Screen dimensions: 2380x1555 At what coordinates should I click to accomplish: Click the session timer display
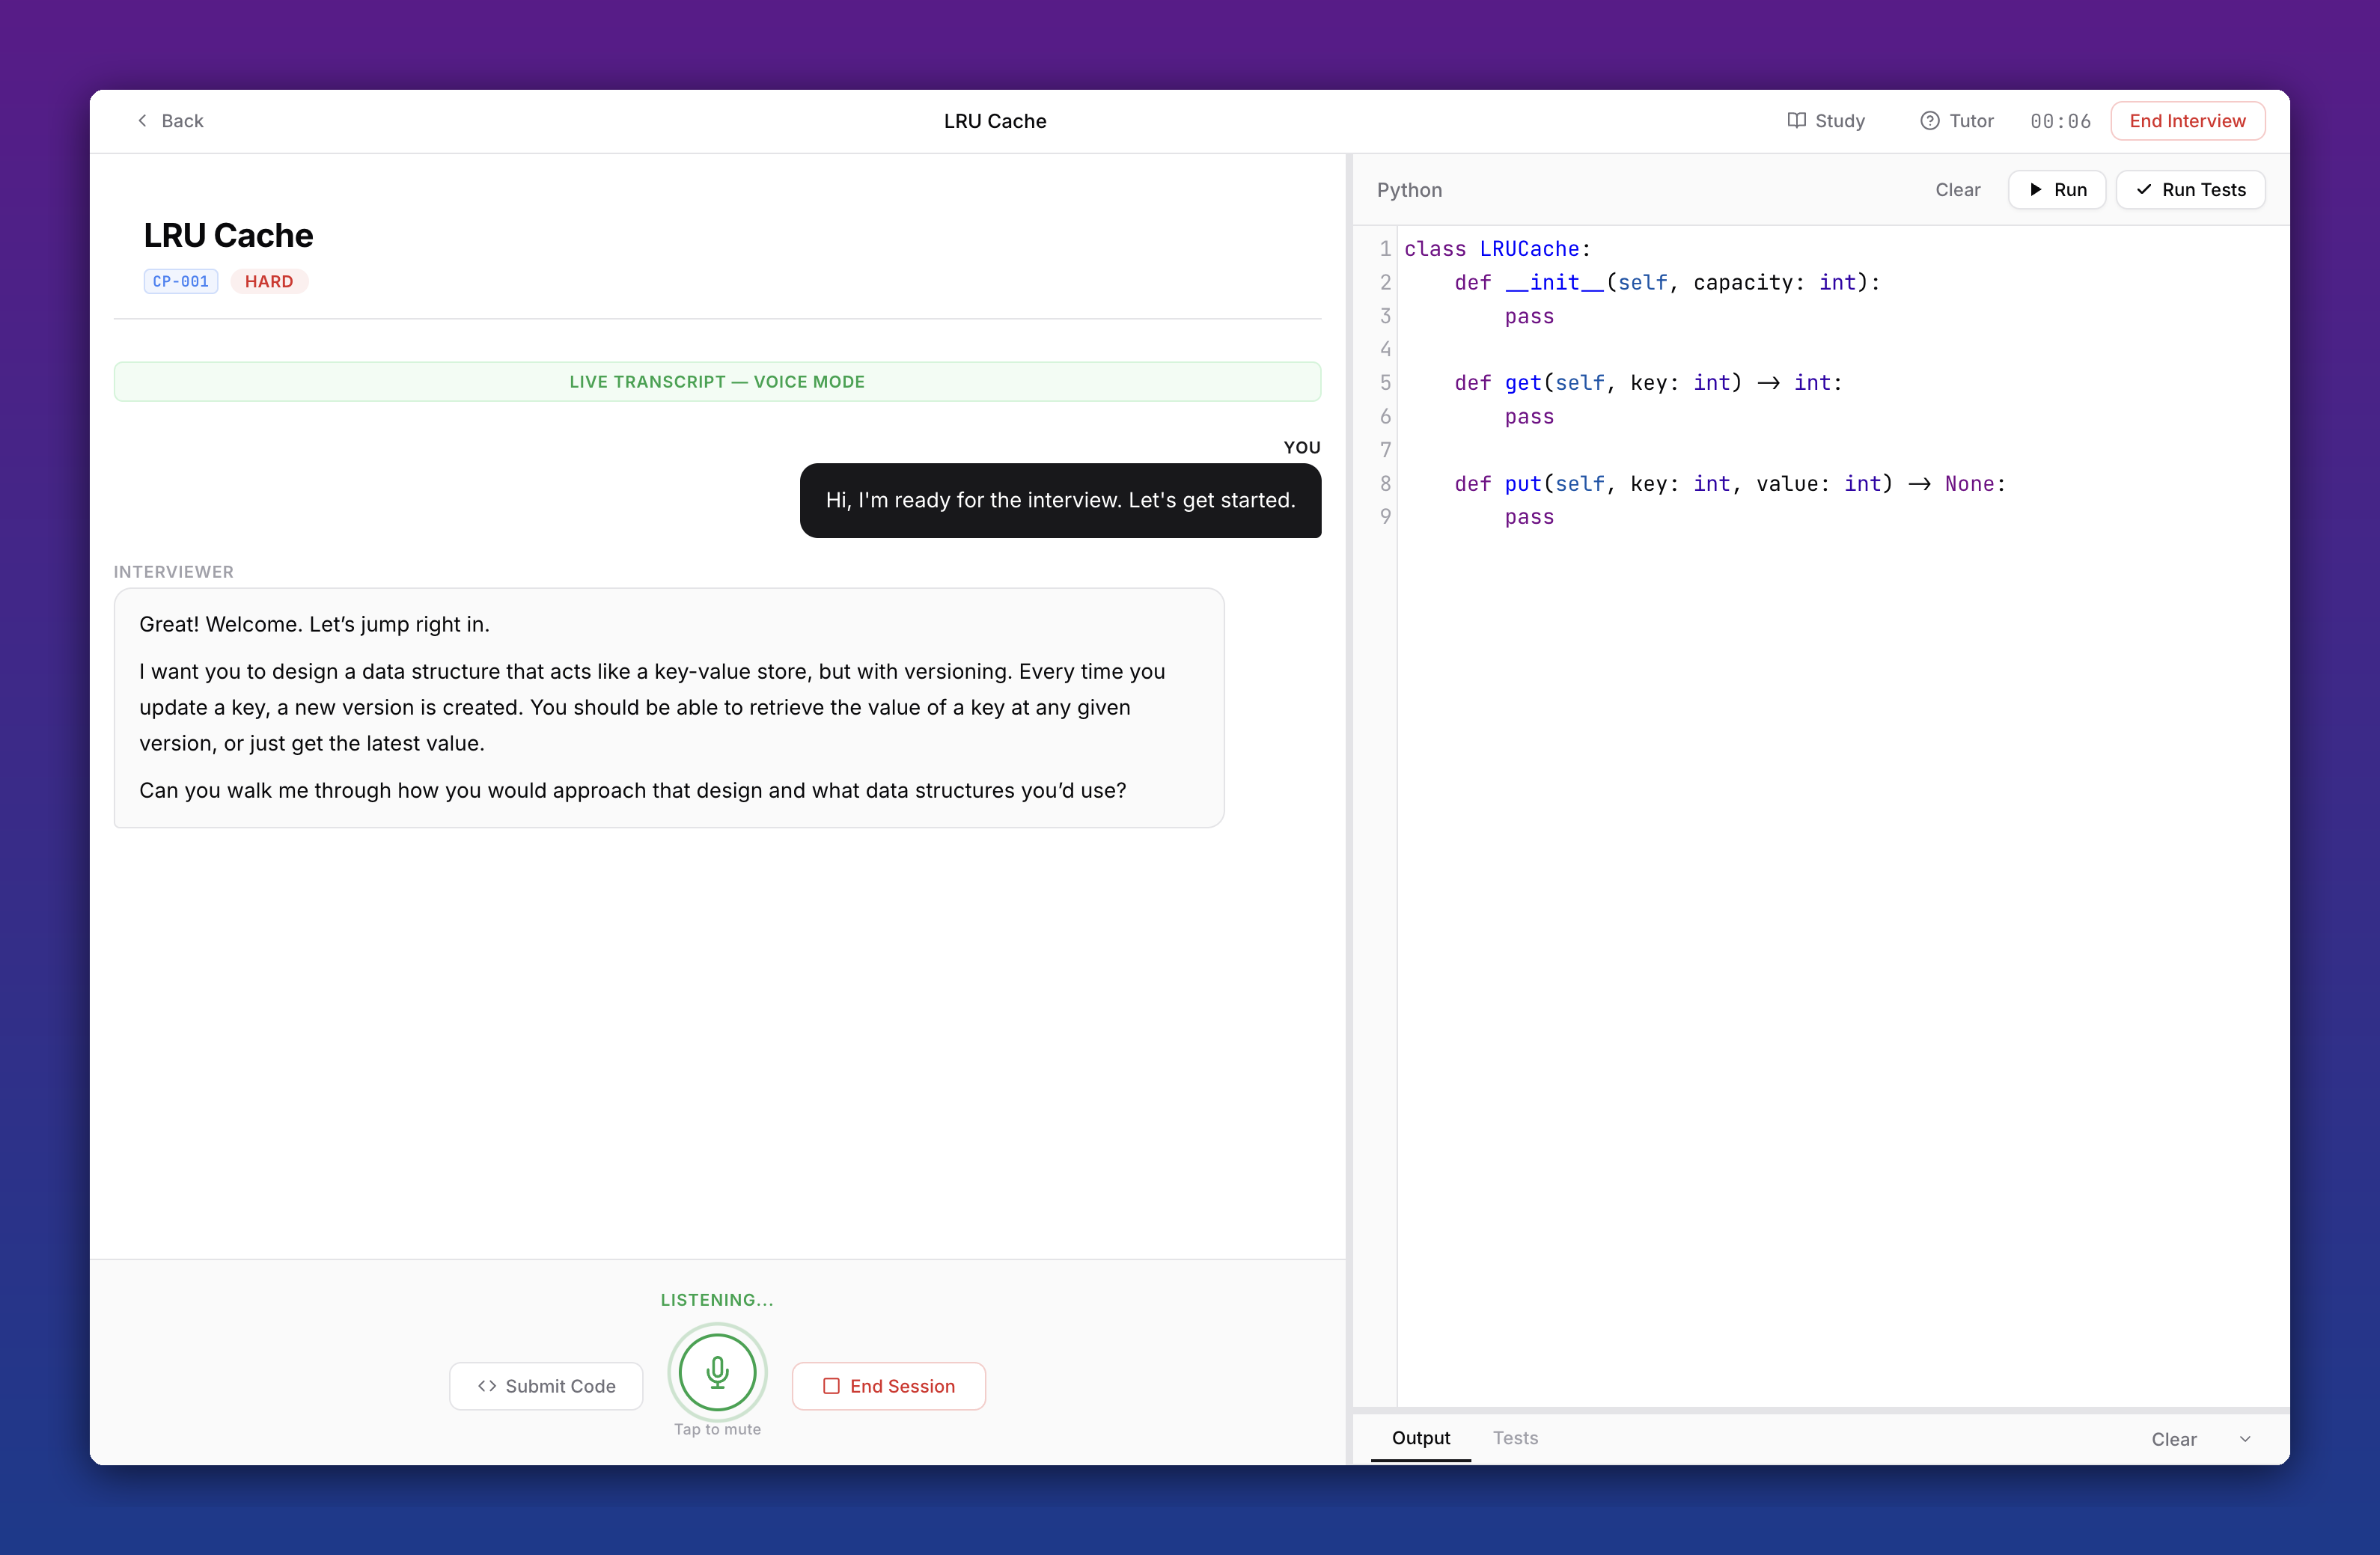click(x=2061, y=120)
